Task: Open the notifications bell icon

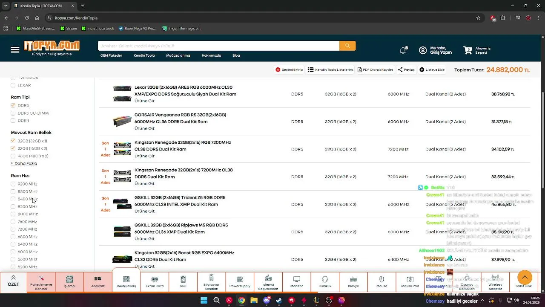Action: point(403,50)
